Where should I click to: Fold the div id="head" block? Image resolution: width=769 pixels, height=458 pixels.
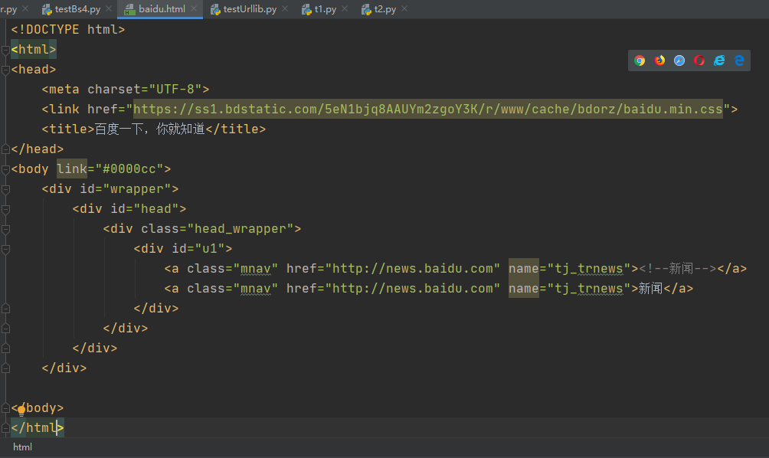5,209
